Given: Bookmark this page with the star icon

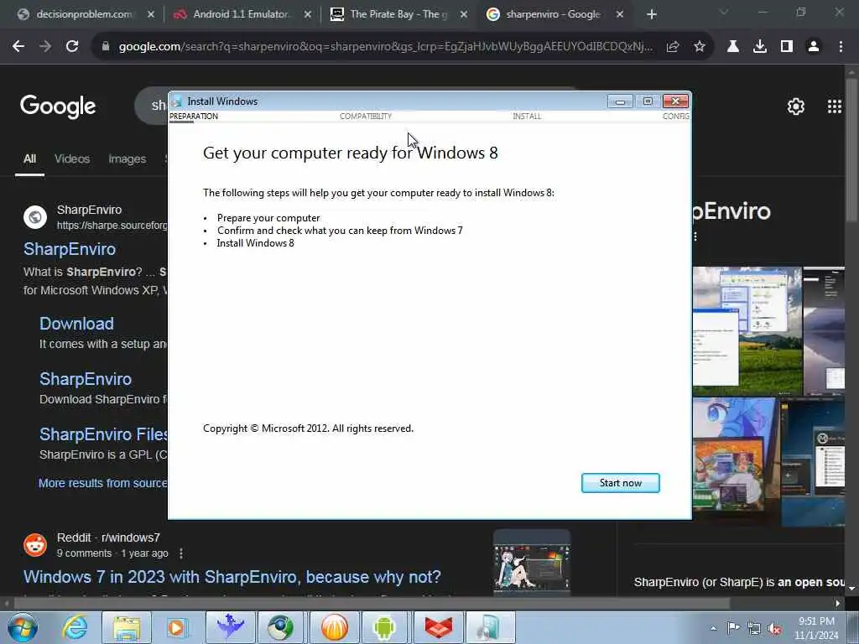Looking at the screenshot, I should [x=700, y=47].
